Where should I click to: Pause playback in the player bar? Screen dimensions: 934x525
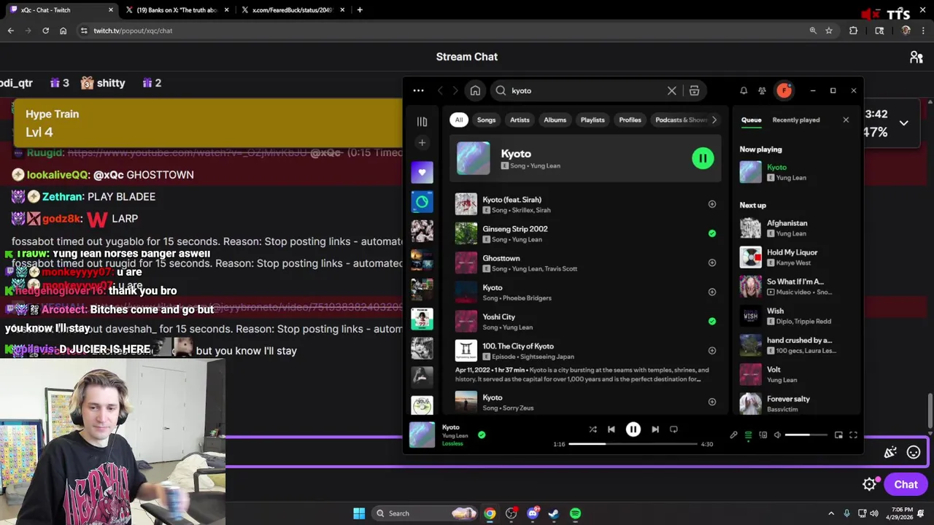(633, 429)
